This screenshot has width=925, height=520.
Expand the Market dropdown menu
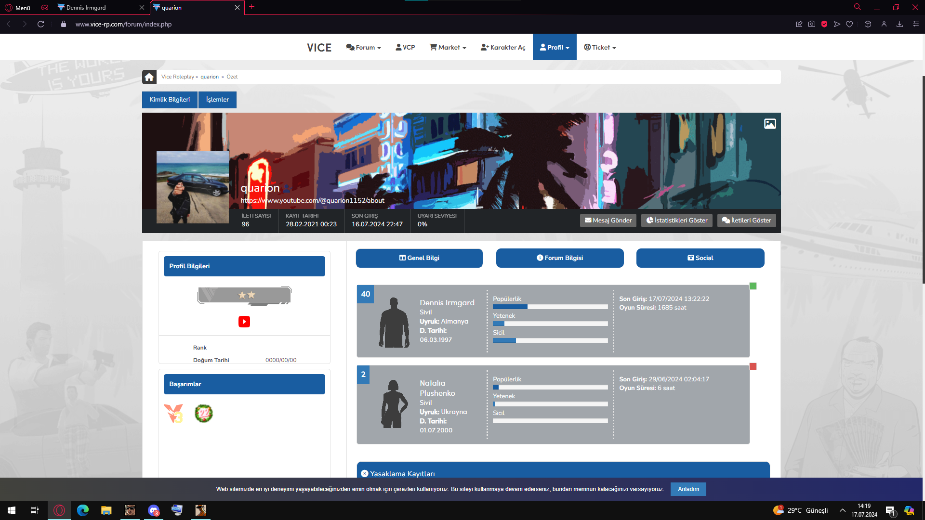448,47
